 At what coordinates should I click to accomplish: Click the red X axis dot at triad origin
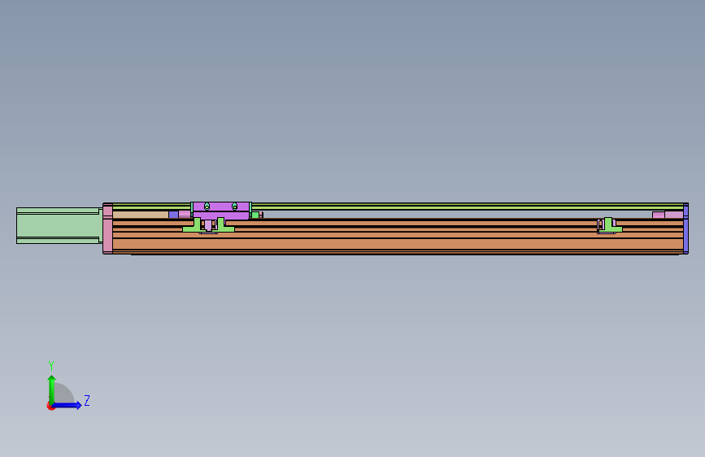pos(50,407)
